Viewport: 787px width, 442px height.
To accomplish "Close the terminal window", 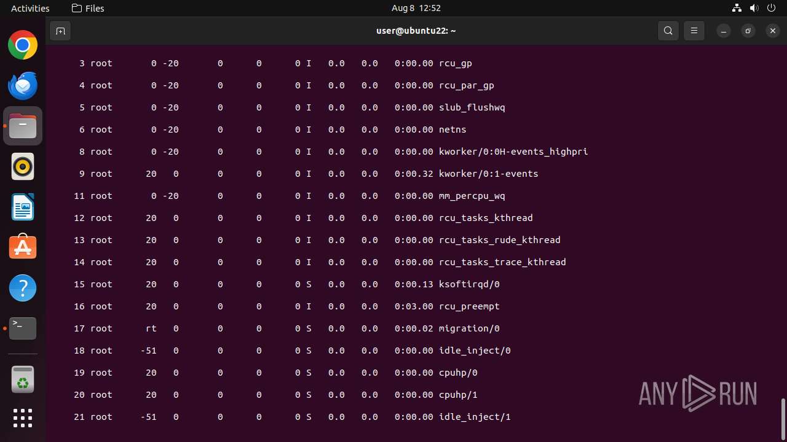I will point(773,31).
